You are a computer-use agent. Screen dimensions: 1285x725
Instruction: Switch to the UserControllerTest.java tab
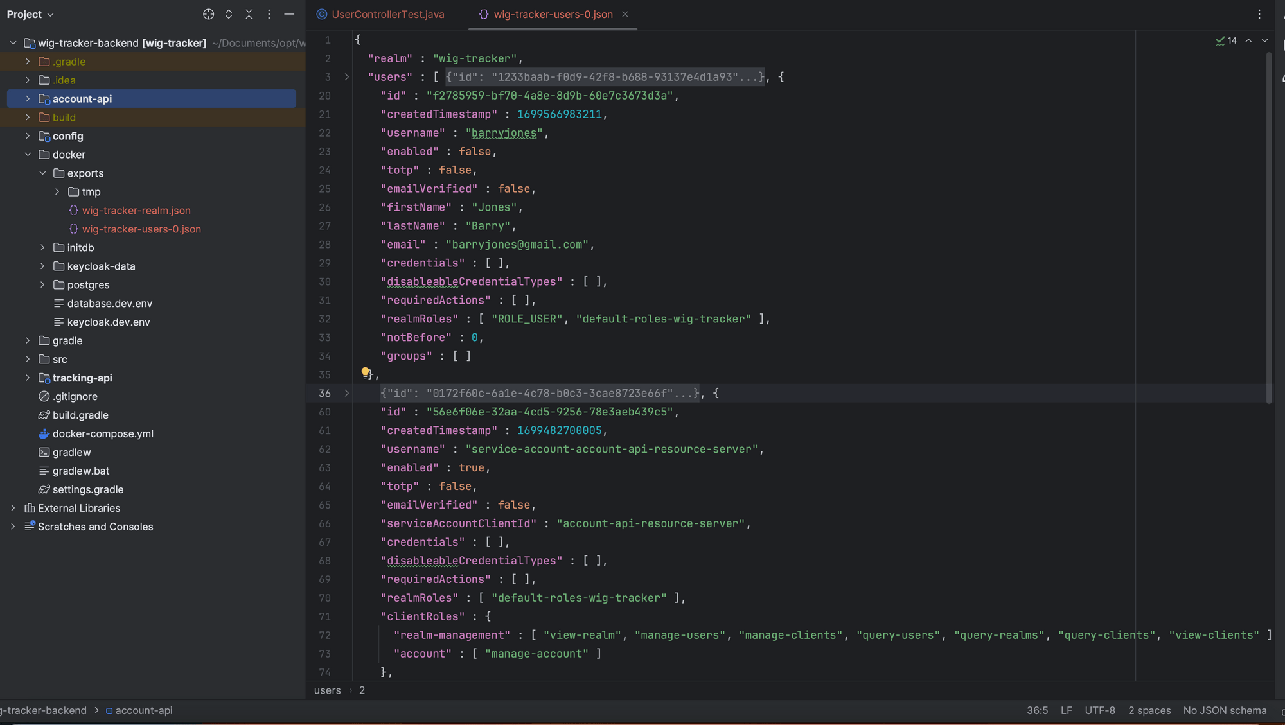point(387,14)
